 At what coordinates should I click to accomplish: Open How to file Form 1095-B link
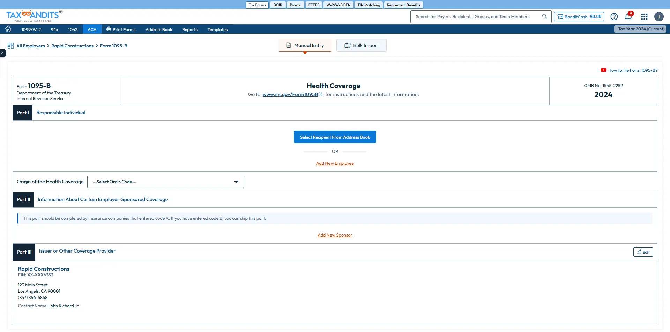[x=633, y=70]
